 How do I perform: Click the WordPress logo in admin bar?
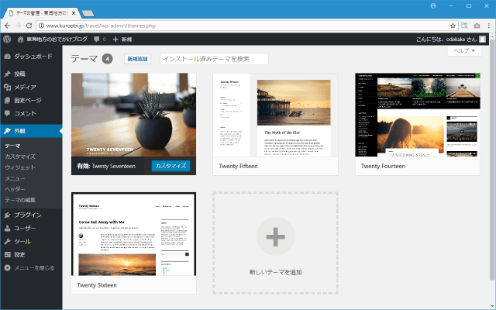pos(6,39)
